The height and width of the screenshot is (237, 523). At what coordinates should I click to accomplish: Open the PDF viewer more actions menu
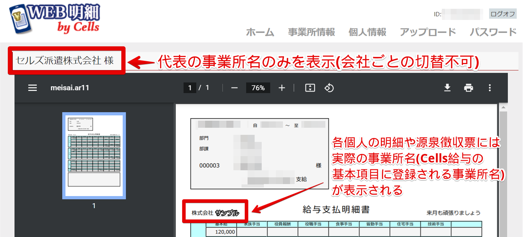[490, 88]
